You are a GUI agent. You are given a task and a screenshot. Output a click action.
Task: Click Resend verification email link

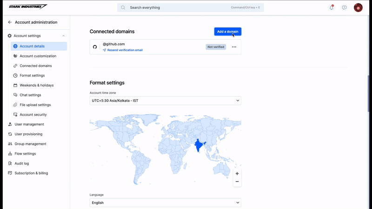pyautogui.click(x=125, y=50)
